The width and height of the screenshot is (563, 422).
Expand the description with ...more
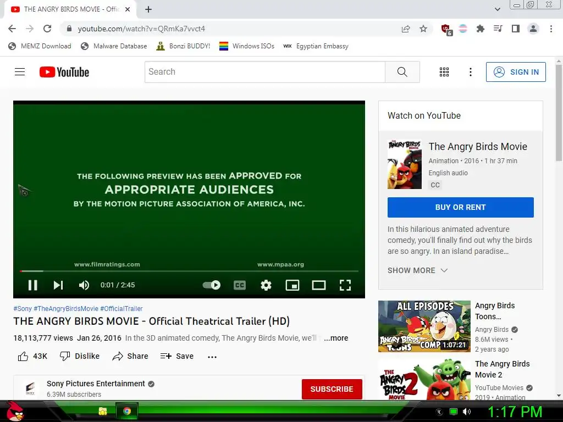[x=336, y=338]
